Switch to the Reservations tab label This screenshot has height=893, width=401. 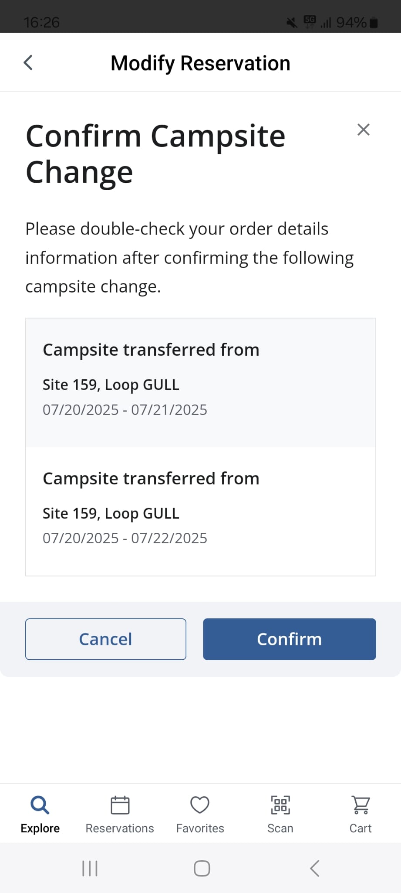120,828
